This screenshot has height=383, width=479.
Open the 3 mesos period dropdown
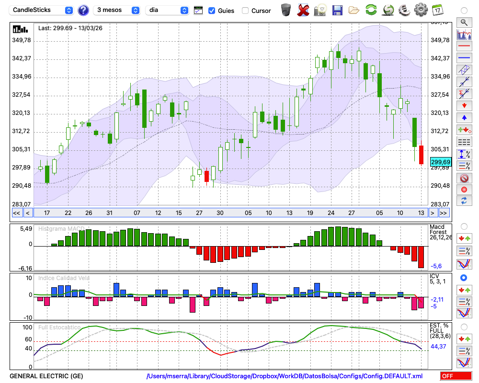pyautogui.click(x=116, y=10)
